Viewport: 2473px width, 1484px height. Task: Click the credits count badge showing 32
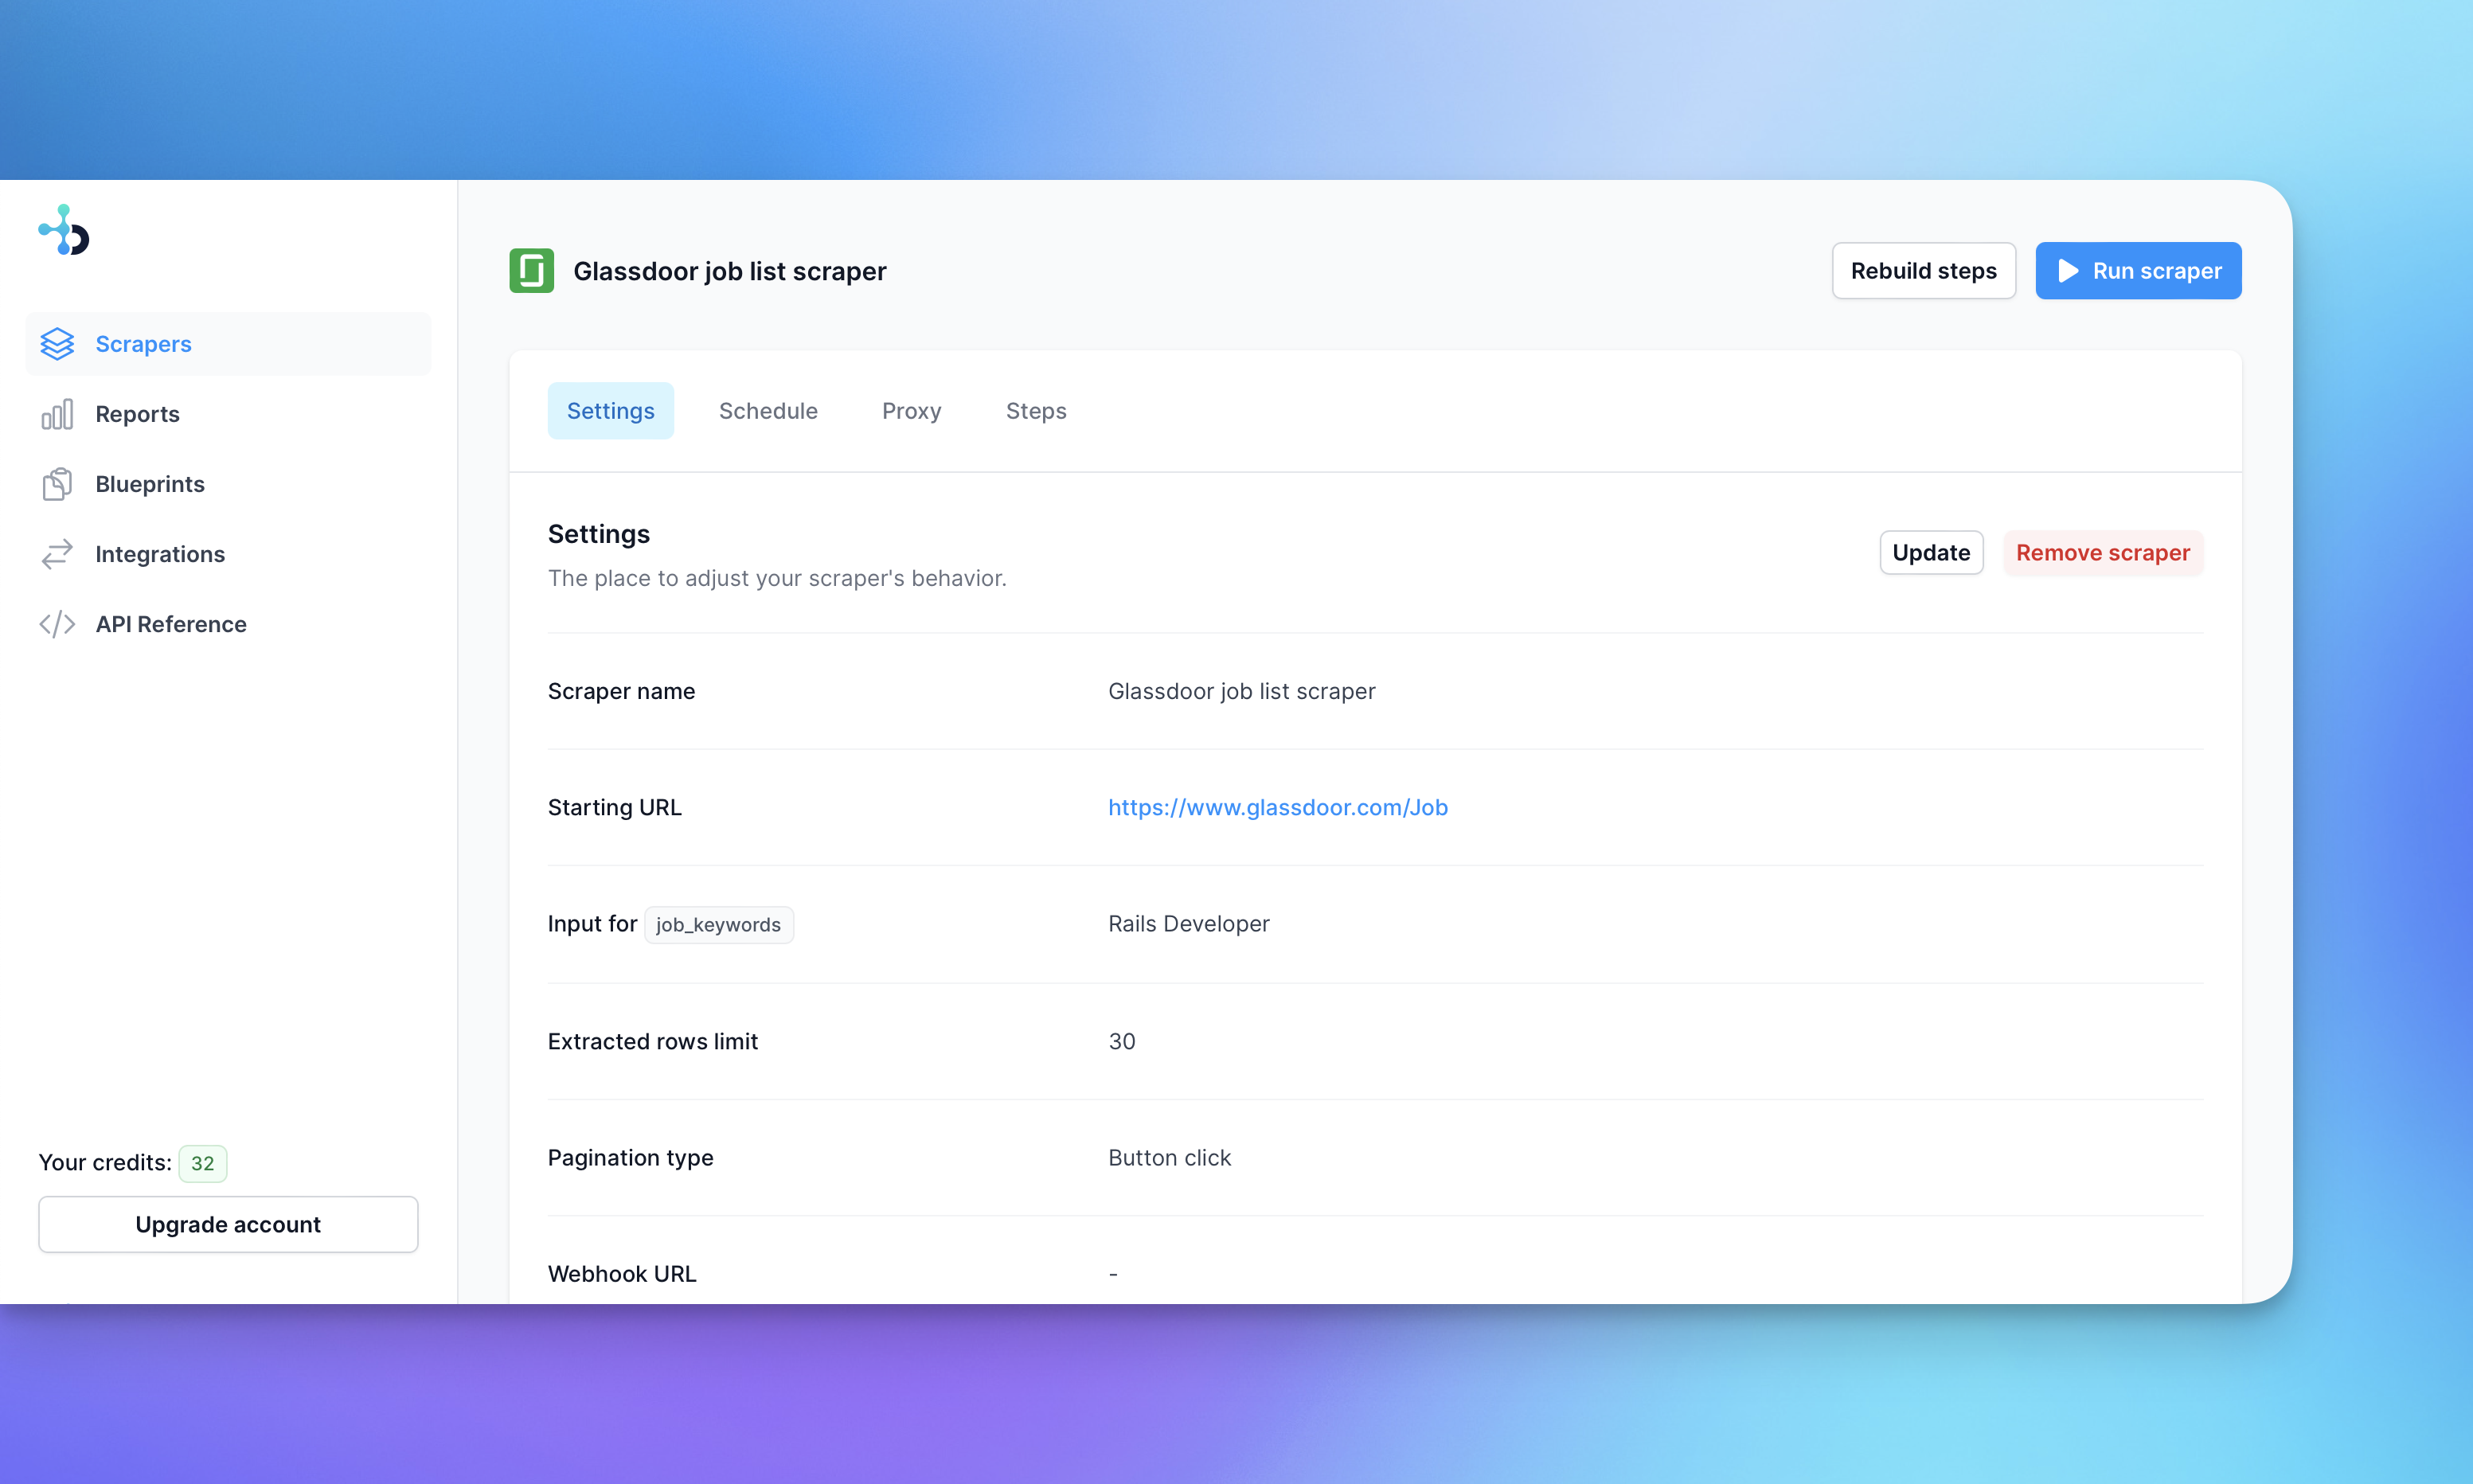[202, 1163]
